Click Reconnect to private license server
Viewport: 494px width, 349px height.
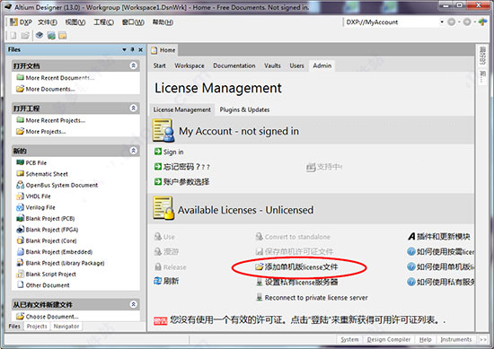pyautogui.click(x=316, y=297)
